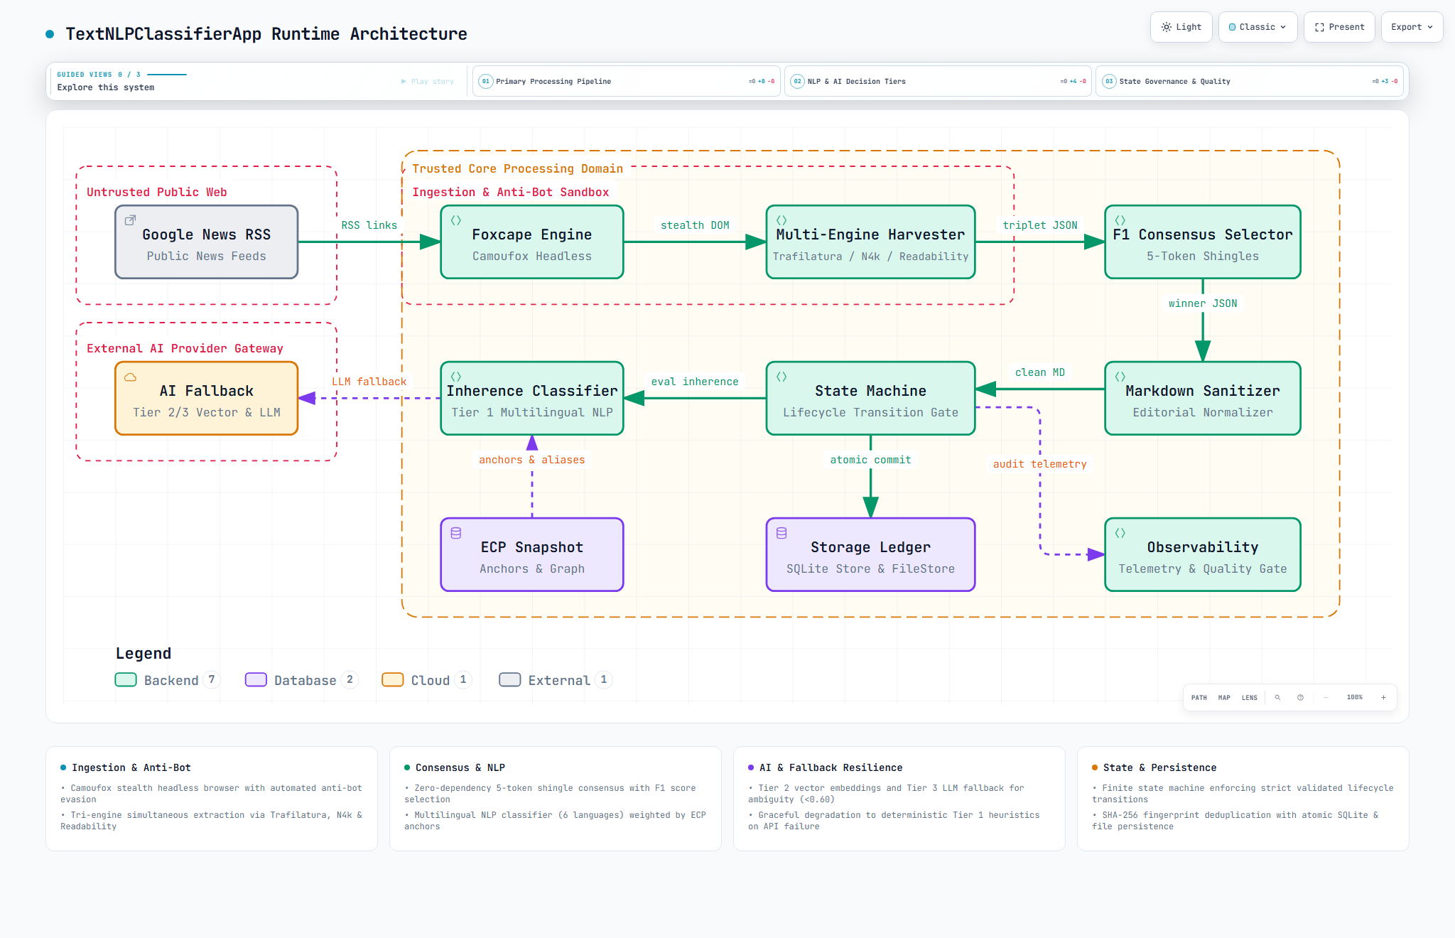Image resolution: width=1455 pixels, height=938 pixels.
Task: Zoom out with the minus button
Action: pyautogui.click(x=1326, y=698)
